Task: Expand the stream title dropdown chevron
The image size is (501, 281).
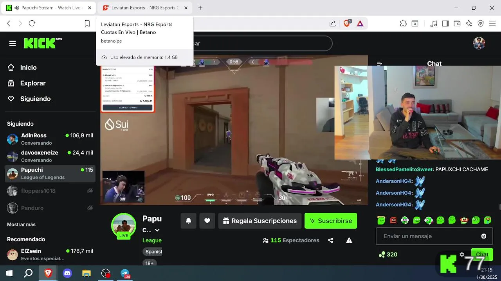Action: point(157,230)
